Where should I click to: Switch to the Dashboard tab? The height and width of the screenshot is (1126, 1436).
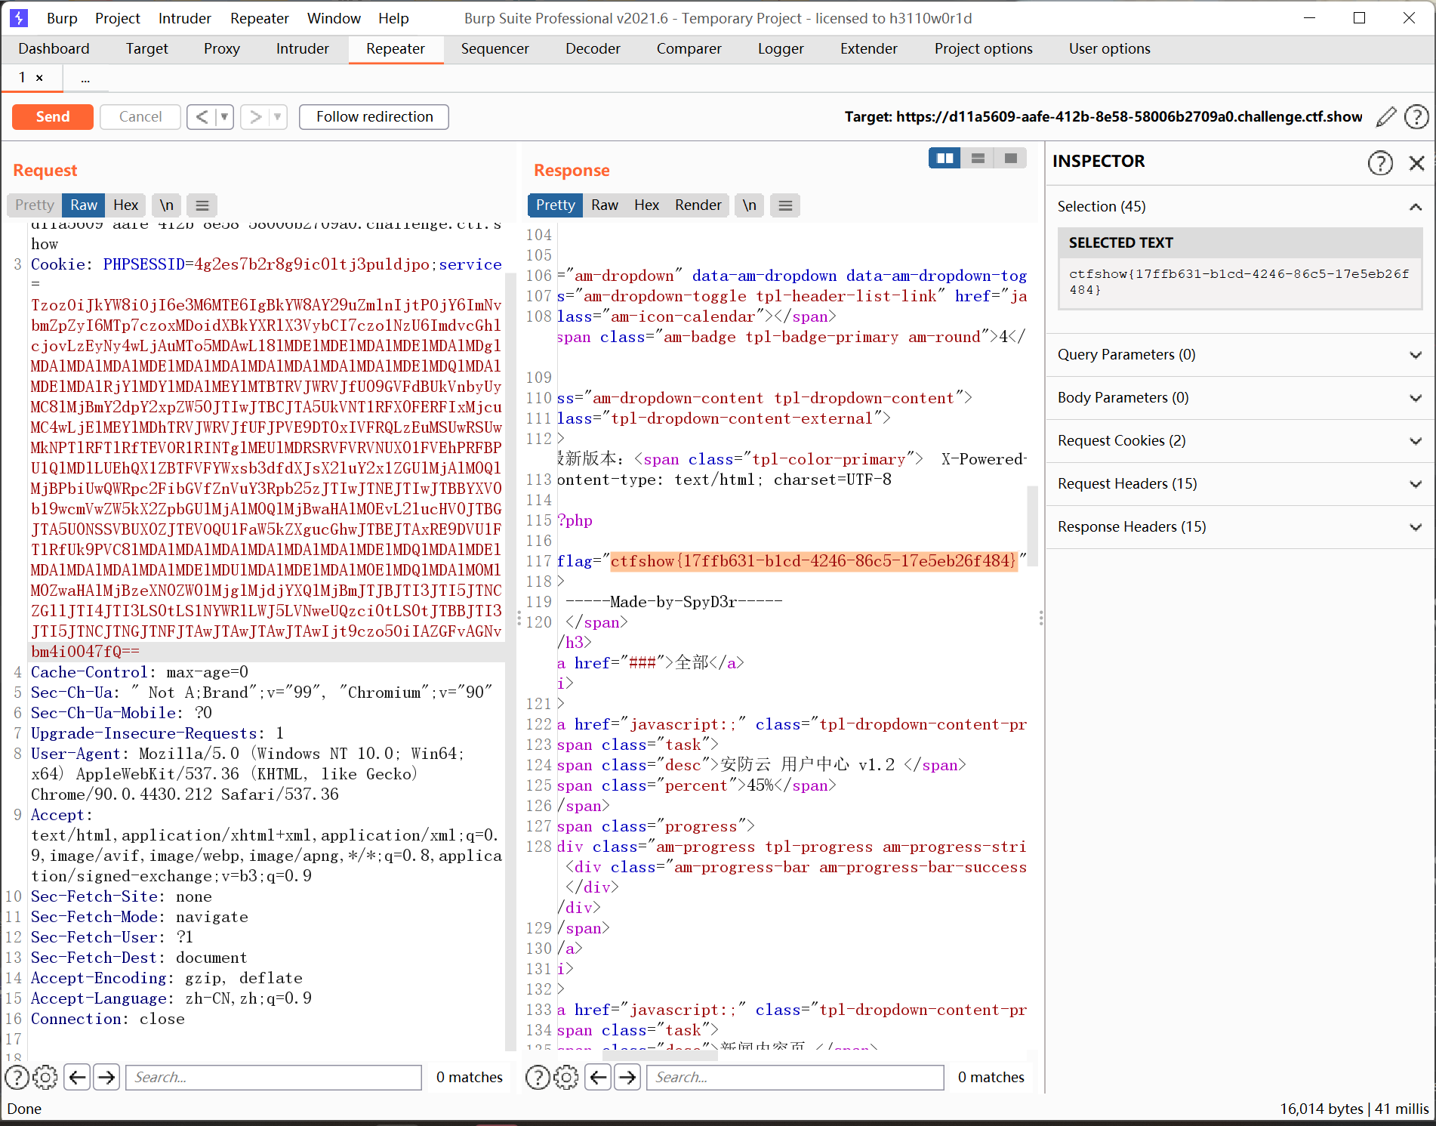coord(54,49)
